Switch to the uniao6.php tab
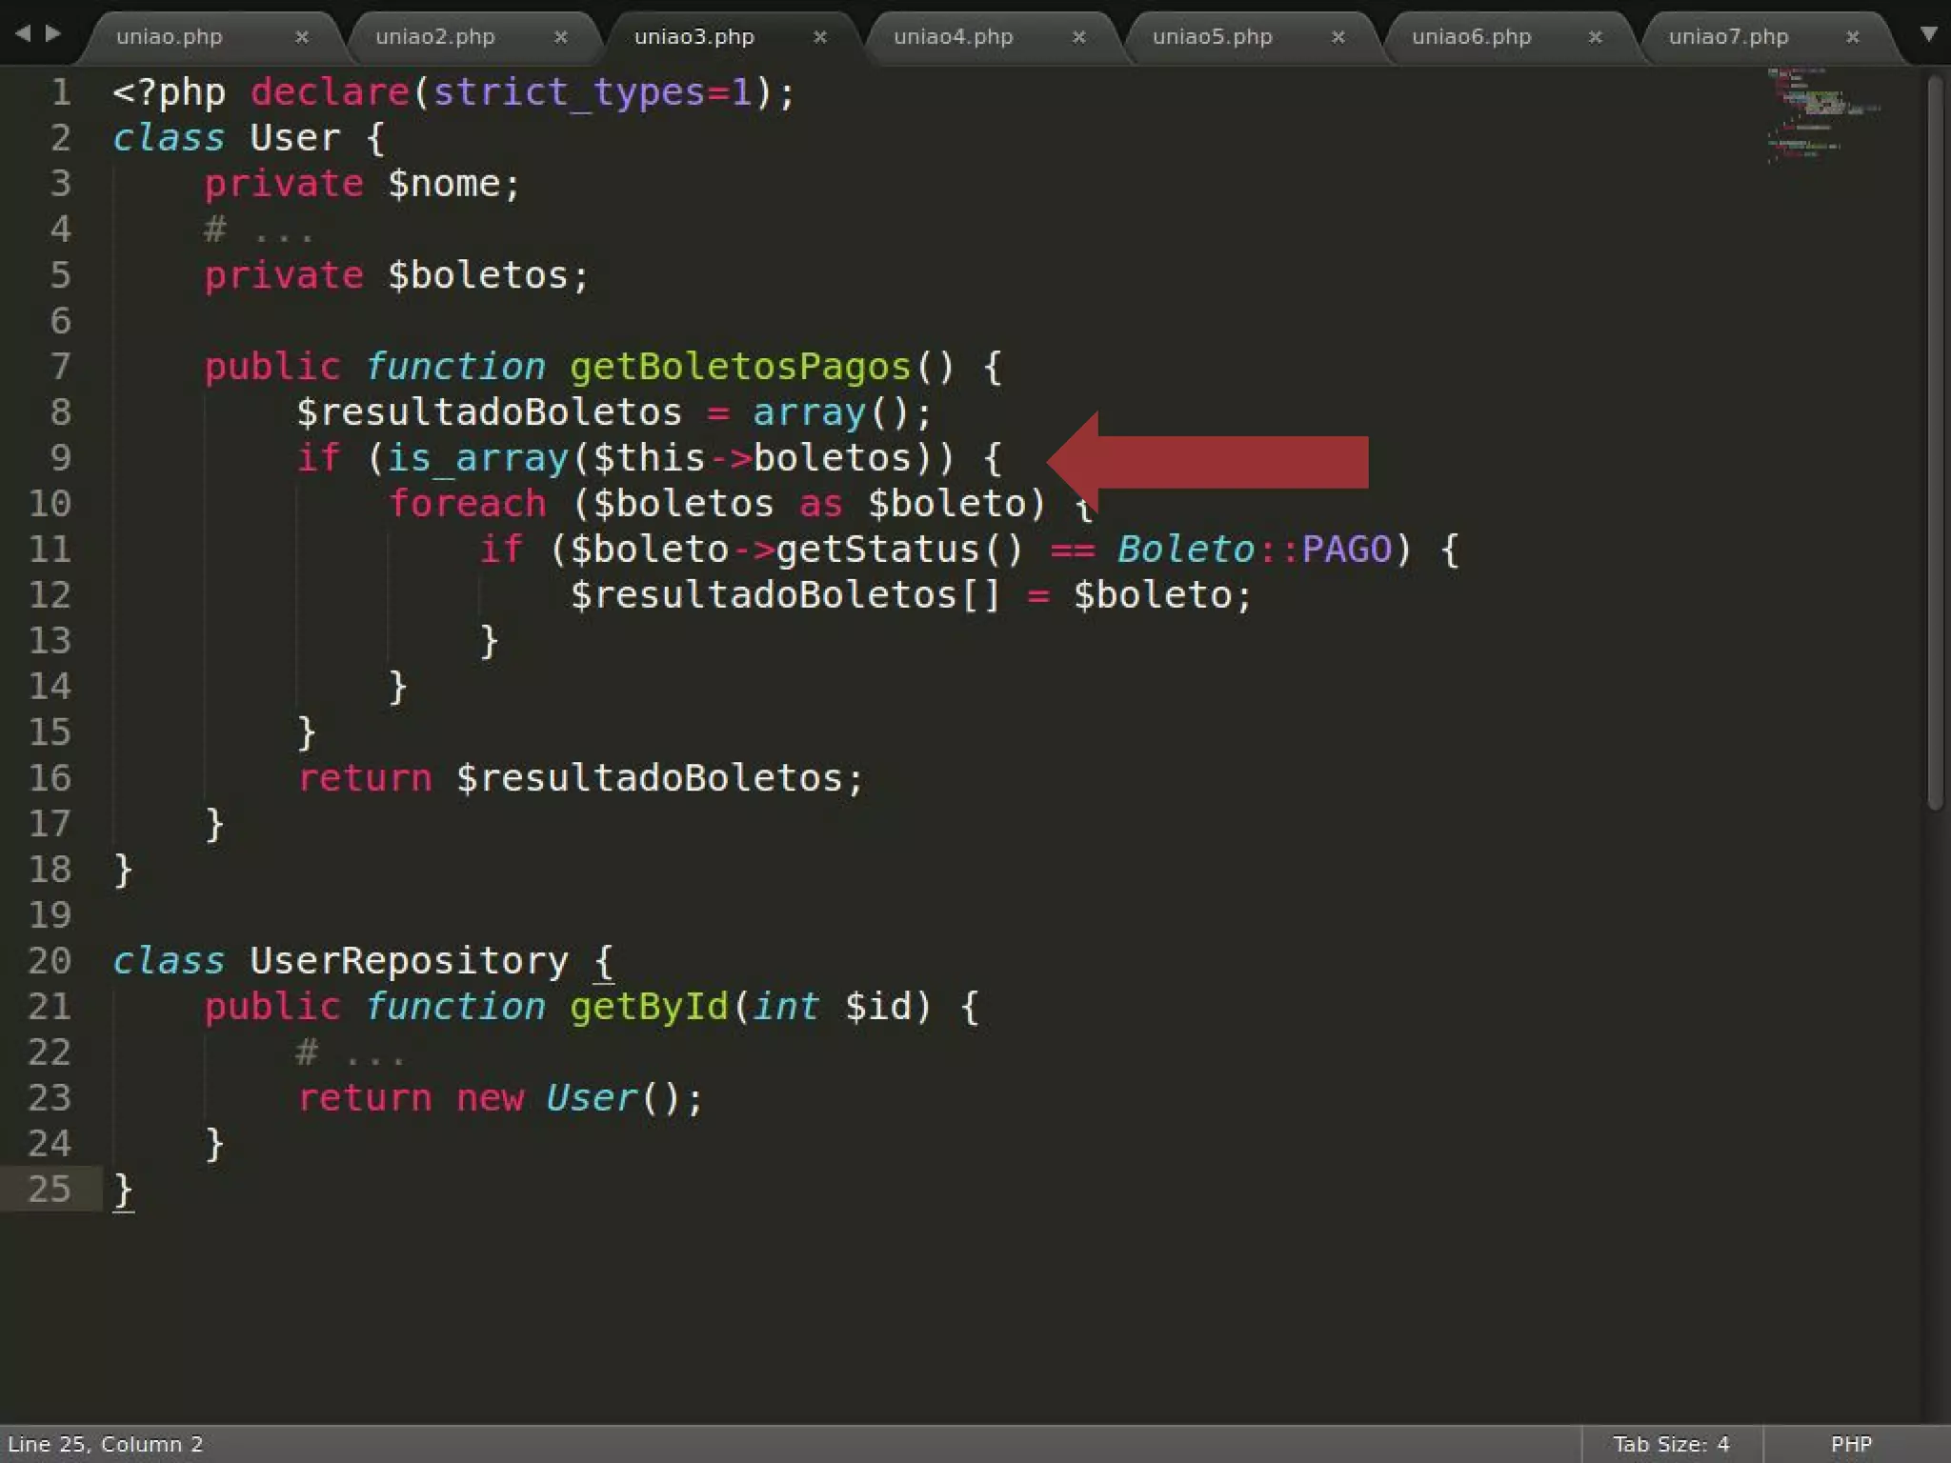 pos(1471,37)
